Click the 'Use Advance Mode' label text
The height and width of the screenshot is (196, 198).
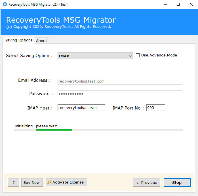(x=159, y=55)
